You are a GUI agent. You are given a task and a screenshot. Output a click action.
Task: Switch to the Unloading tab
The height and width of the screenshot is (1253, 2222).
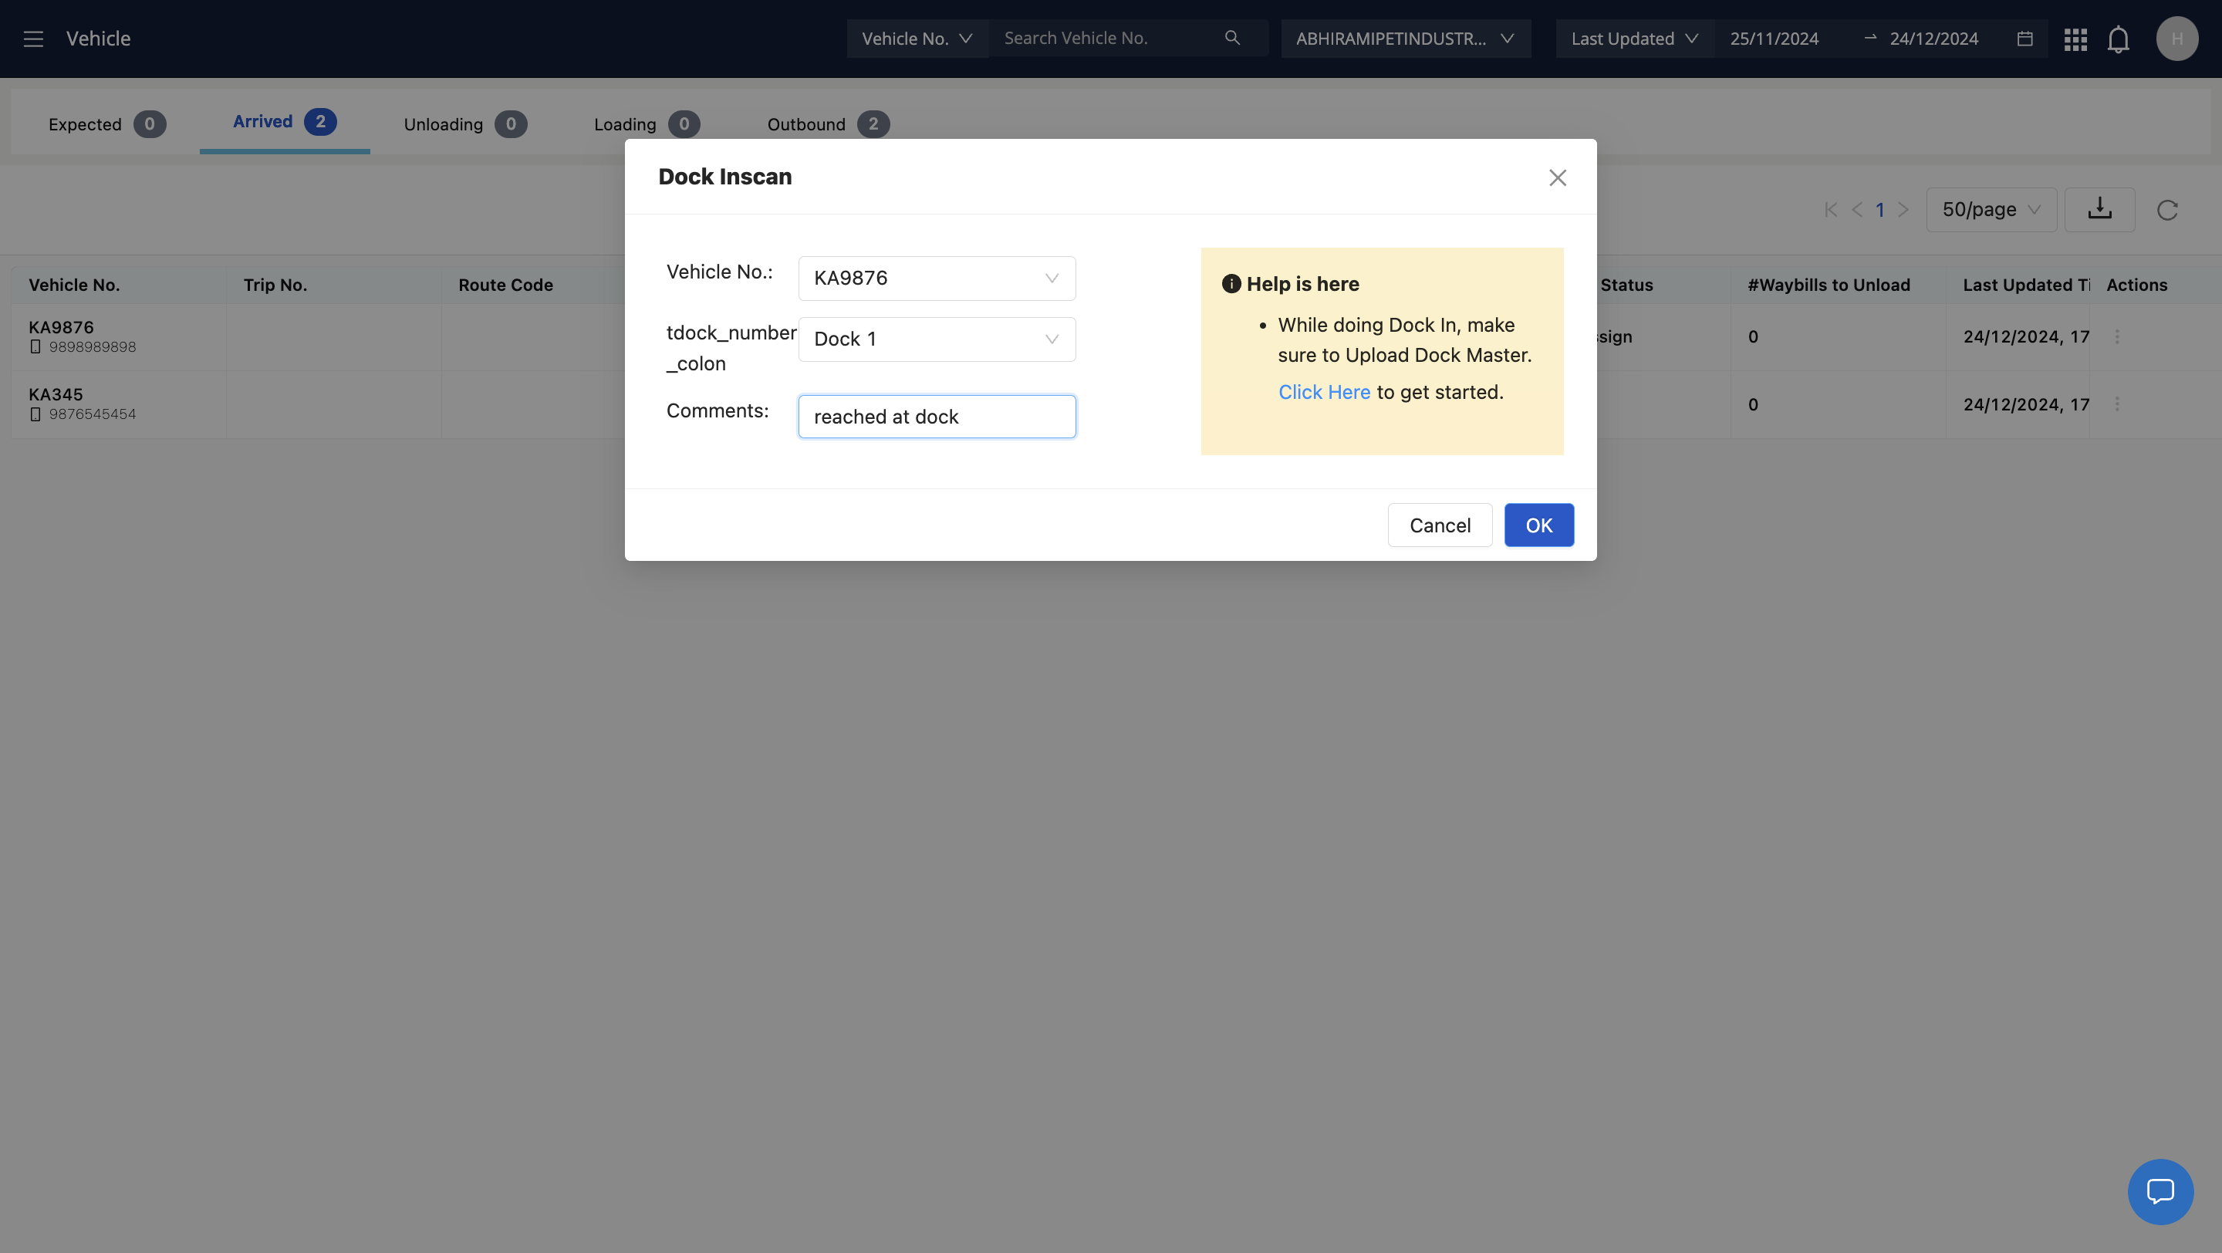[x=465, y=124]
